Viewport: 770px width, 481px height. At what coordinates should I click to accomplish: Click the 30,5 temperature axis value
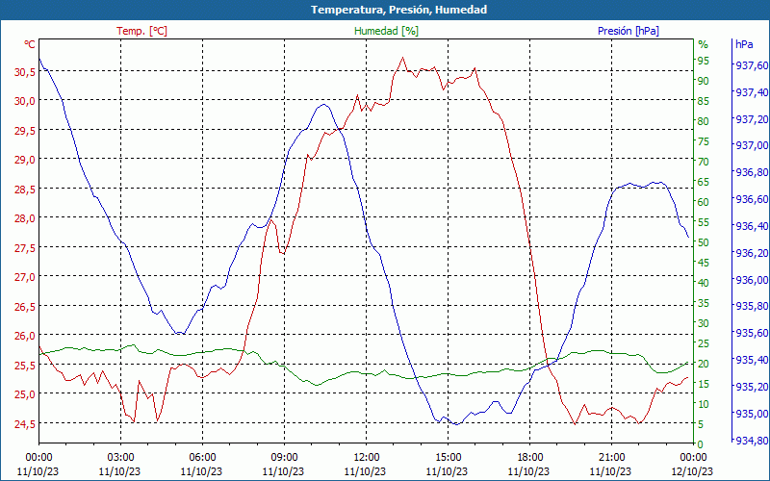(x=25, y=71)
